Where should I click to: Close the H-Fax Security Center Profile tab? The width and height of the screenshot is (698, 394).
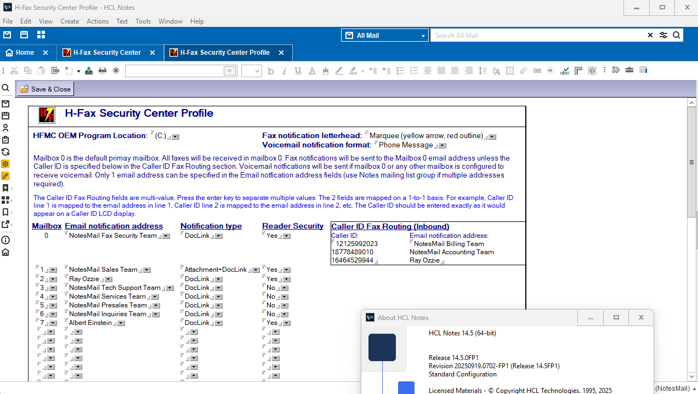tap(281, 53)
